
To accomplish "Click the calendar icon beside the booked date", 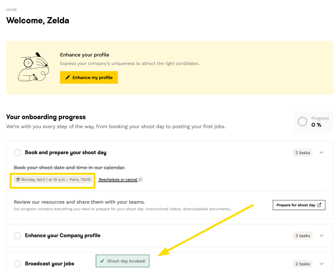I will point(18,180).
